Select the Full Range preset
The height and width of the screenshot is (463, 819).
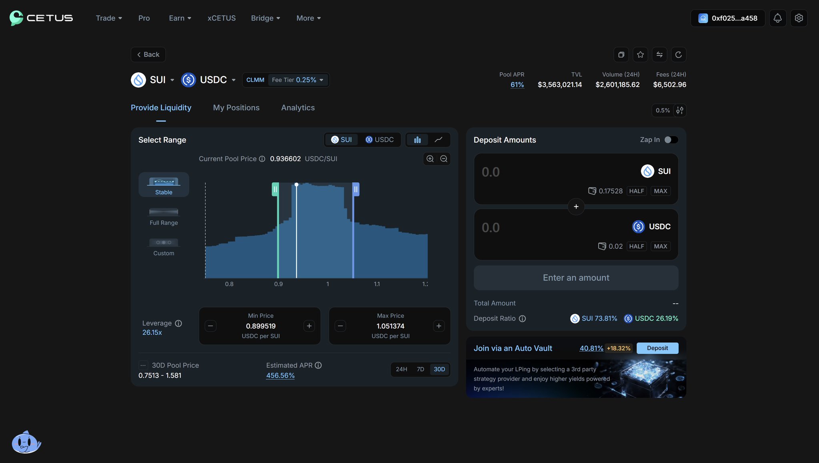point(164,216)
